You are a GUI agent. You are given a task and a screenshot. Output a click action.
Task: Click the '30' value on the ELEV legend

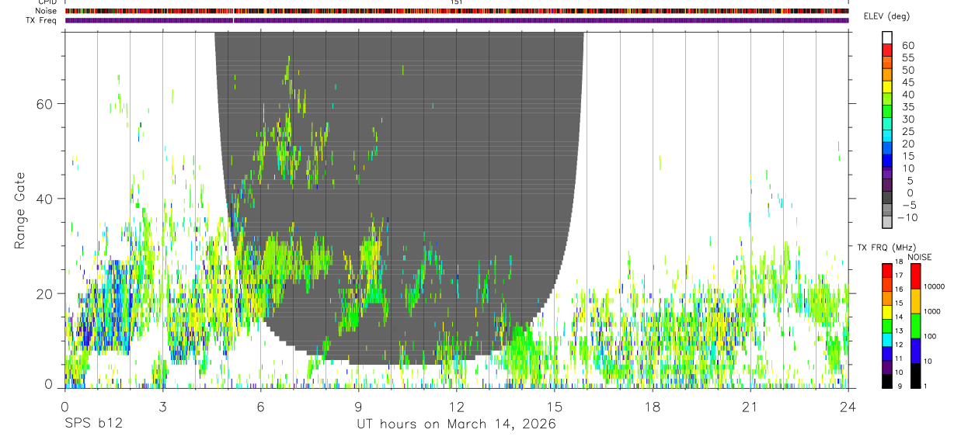click(x=908, y=120)
